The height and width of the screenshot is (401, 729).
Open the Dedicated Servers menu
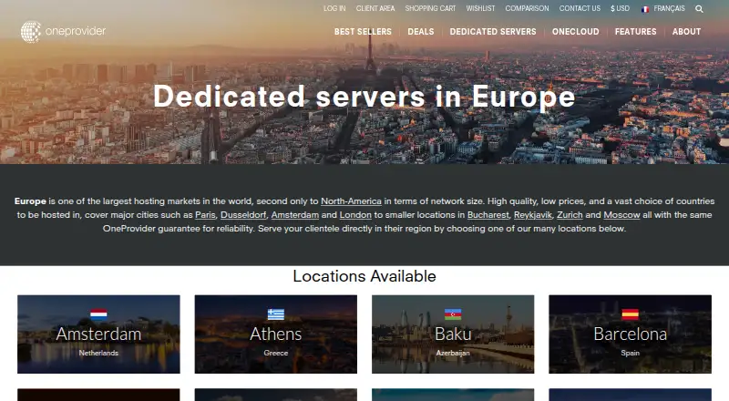493,32
